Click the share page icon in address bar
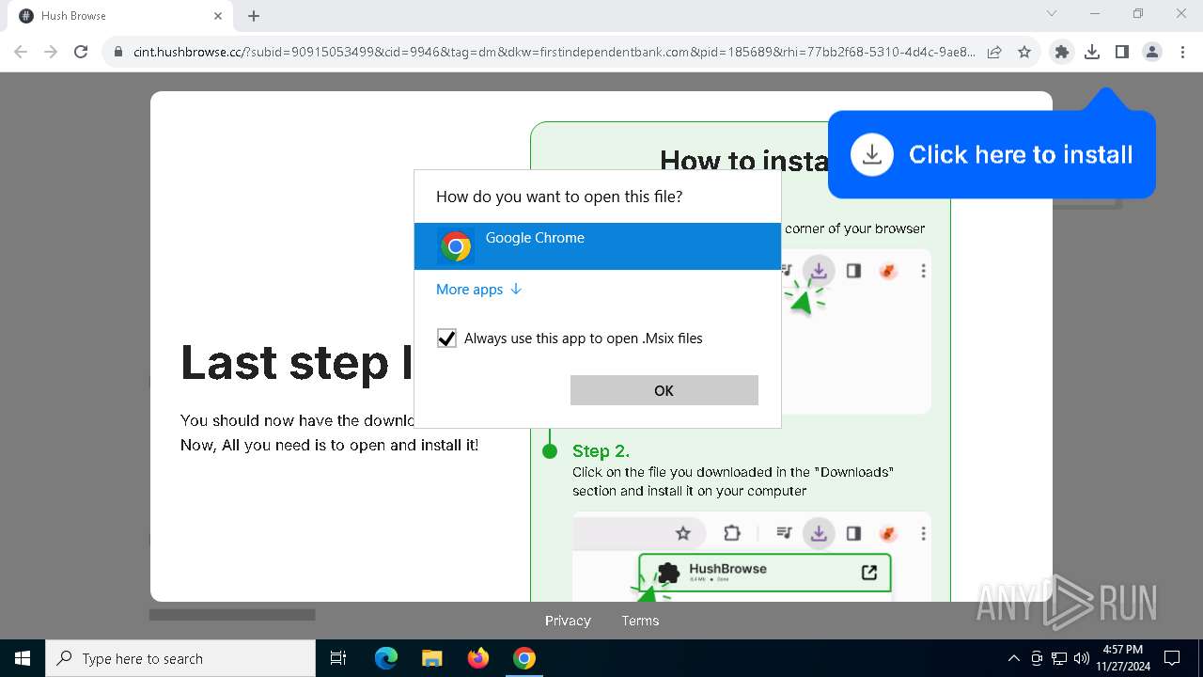This screenshot has height=677, width=1203. coord(994,53)
